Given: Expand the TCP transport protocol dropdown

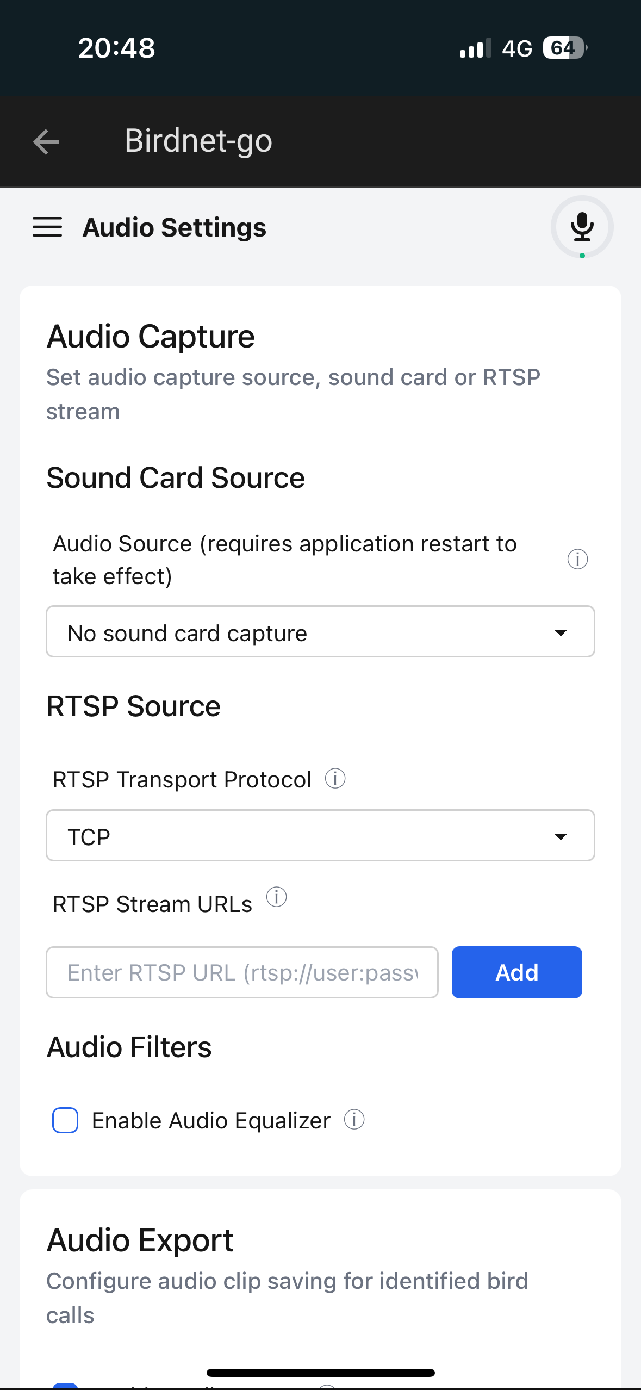Looking at the screenshot, I should tap(320, 836).
